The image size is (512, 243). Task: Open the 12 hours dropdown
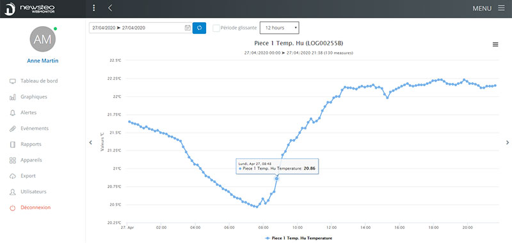(x=279, y=28)
